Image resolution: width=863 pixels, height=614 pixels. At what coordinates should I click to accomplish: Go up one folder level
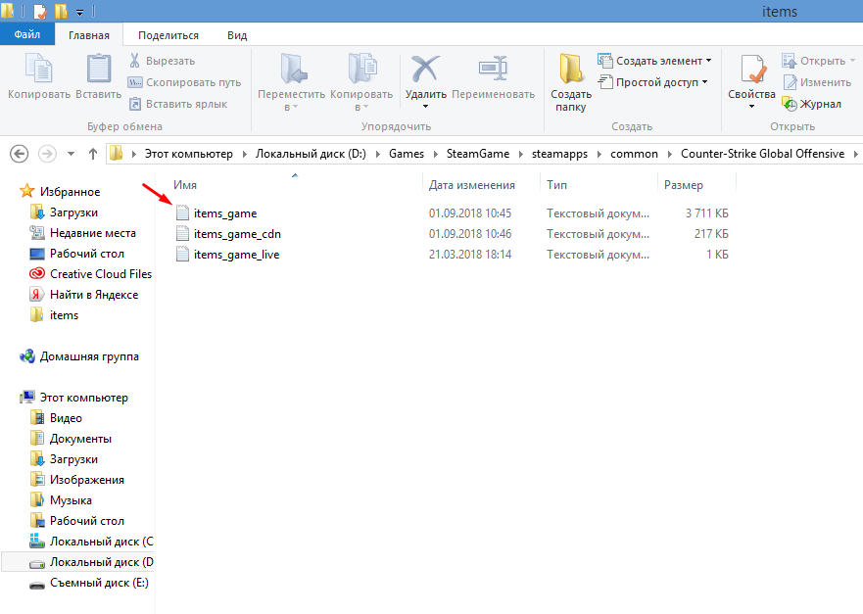tap(92, 154)
